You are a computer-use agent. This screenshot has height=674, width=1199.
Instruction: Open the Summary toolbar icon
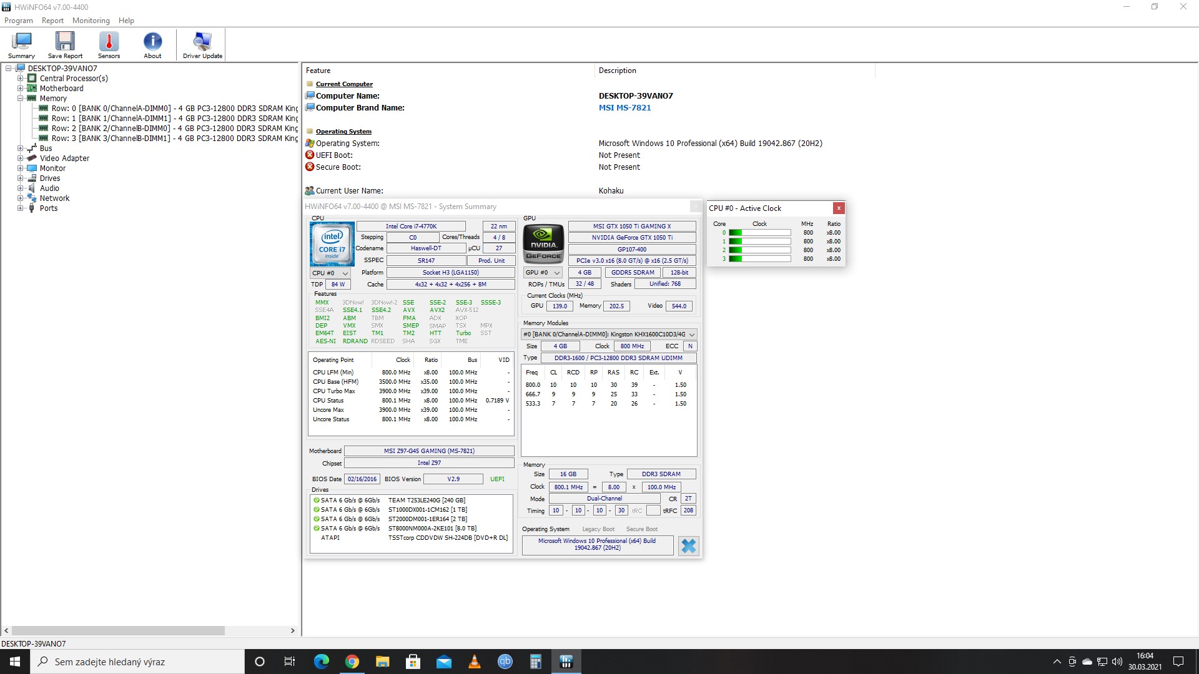(21, 44)
